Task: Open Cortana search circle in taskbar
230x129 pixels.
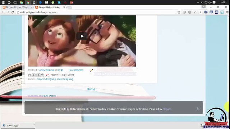Action: pos(9,3)
